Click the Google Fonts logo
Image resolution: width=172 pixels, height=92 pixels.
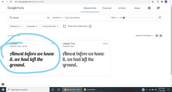[x=16, y=8]
